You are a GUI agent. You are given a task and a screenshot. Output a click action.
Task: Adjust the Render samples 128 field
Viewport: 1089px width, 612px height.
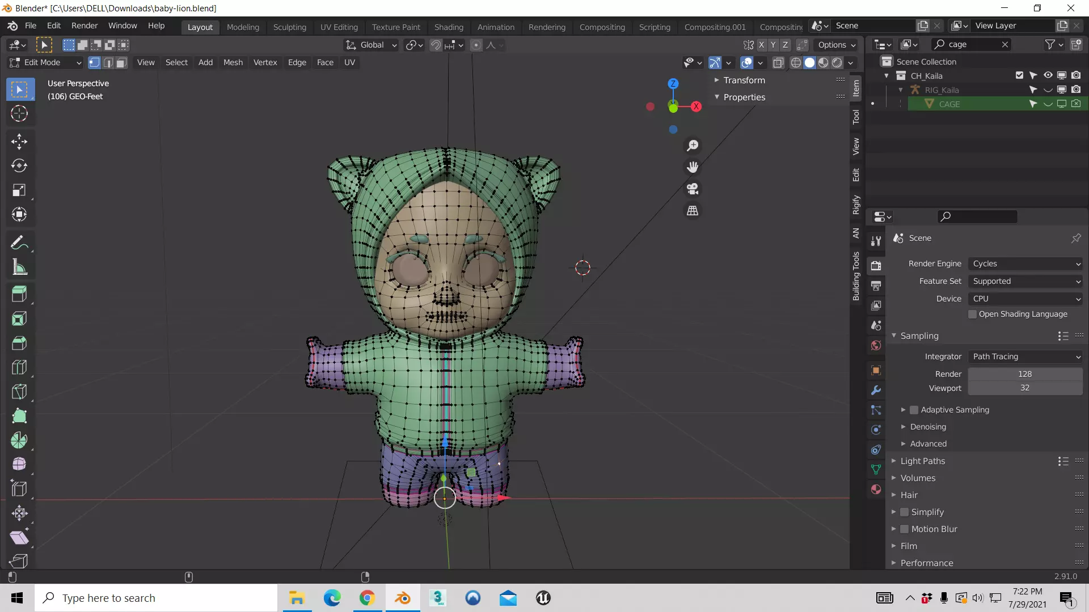pos(1025,374)
